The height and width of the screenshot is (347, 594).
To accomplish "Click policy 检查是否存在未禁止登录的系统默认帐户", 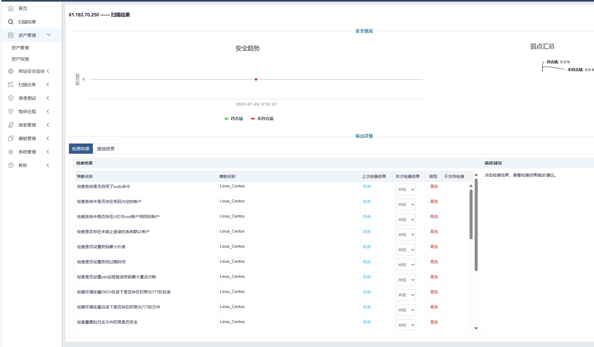I will click(x=113, y=232).
